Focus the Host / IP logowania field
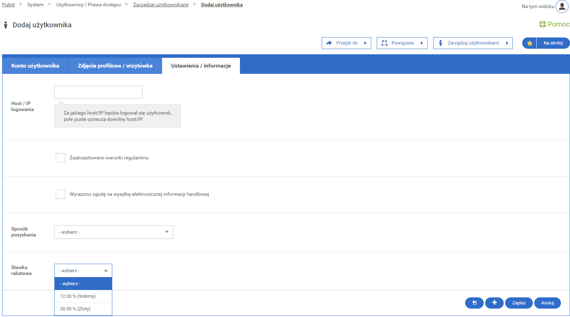Viewport: 570px width, 317px height. 98,92
